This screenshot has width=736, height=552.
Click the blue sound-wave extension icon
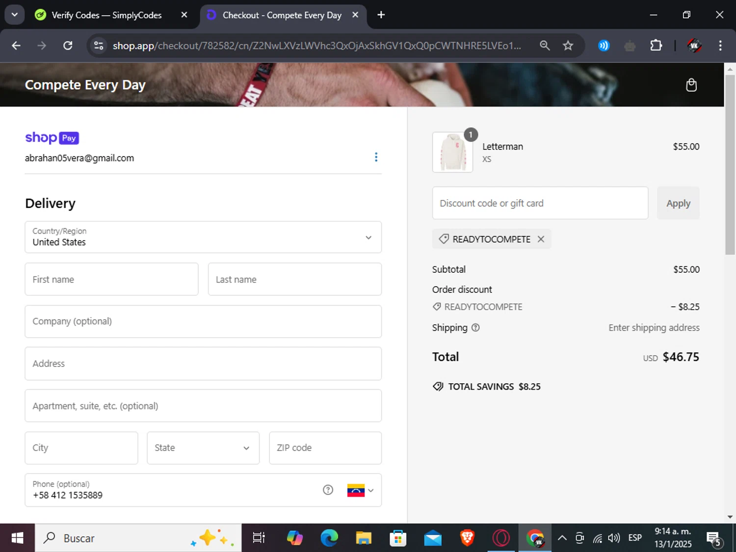604,46
